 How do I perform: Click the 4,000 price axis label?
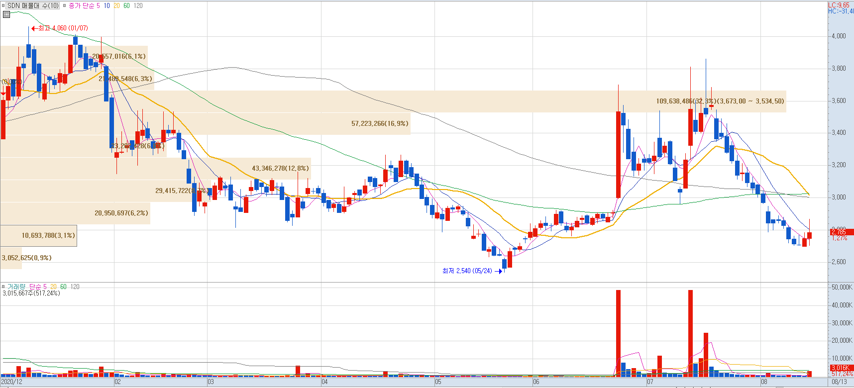[839, 36]
